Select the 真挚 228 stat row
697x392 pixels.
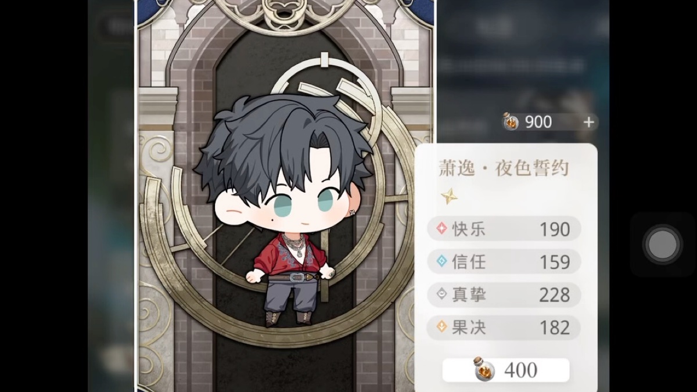click(504, 294)
